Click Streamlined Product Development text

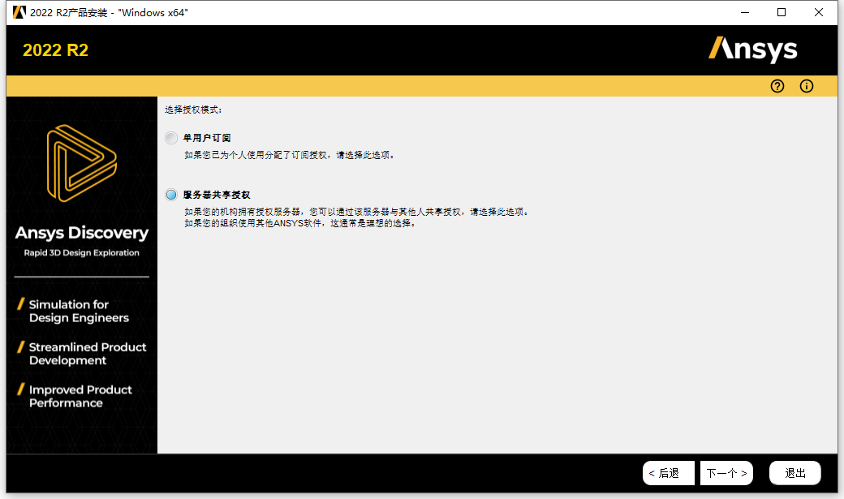87,354
